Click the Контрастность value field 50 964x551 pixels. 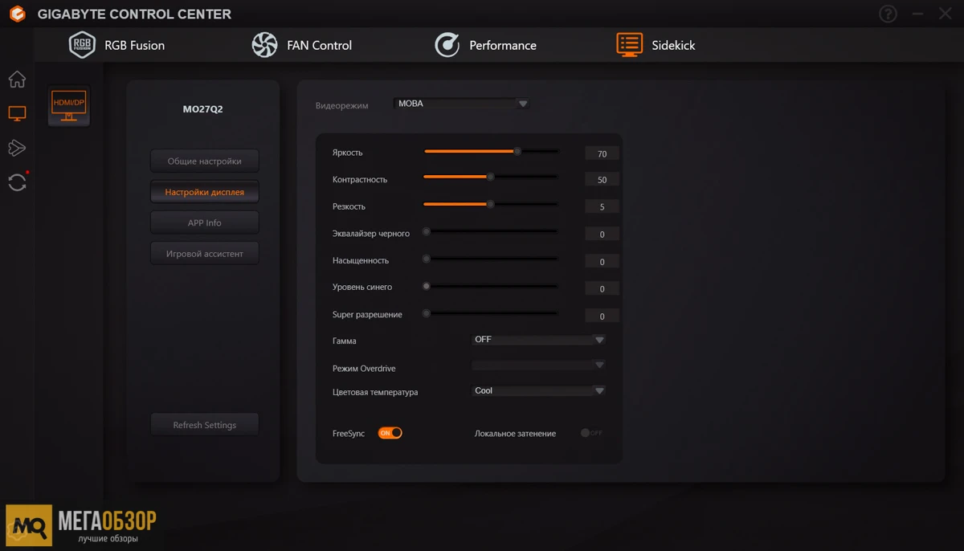tap(602, 180)
